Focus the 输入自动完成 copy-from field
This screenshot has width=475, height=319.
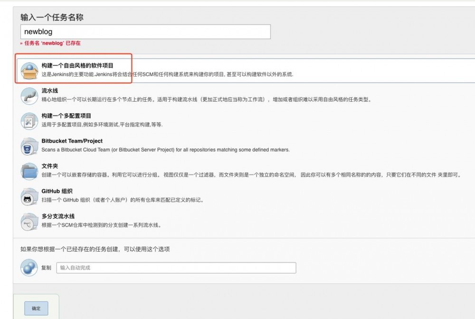[176, 267]
